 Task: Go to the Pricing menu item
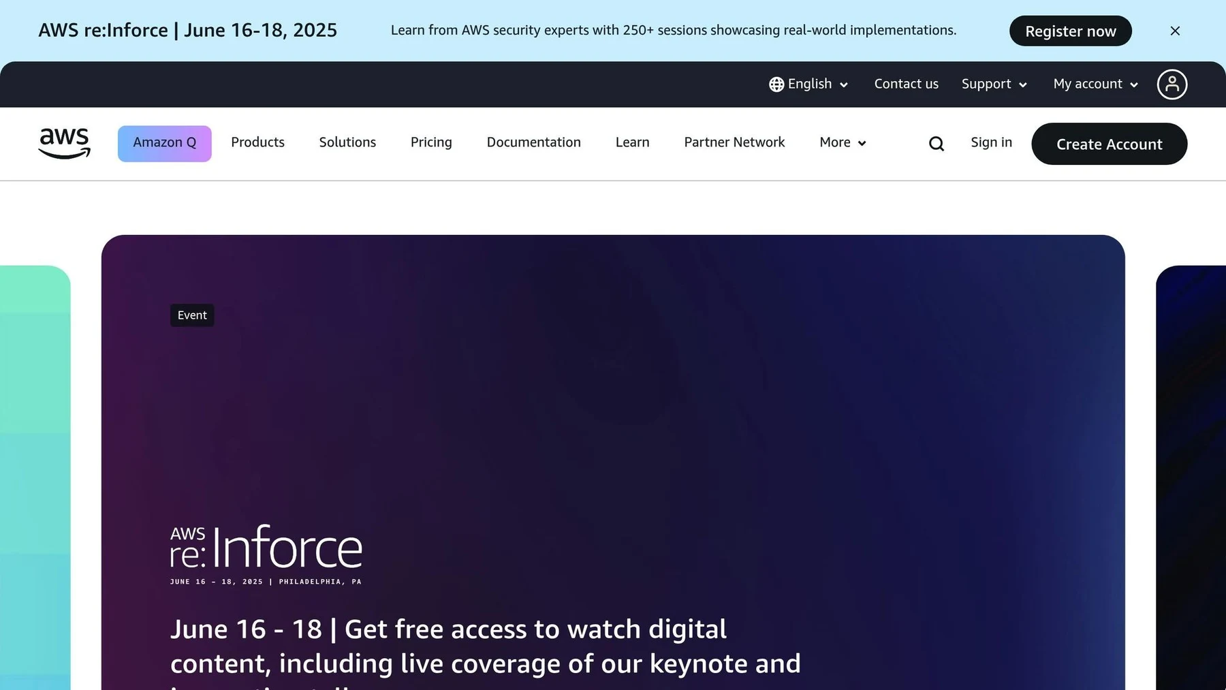431,142
